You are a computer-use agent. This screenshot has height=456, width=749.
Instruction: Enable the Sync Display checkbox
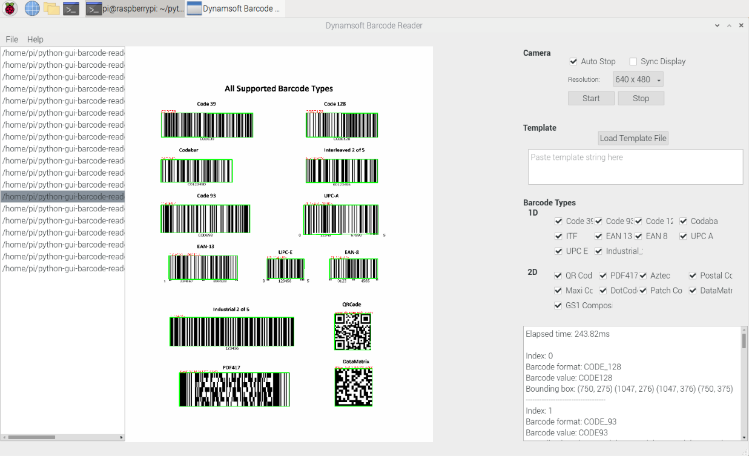click(633, 62)
